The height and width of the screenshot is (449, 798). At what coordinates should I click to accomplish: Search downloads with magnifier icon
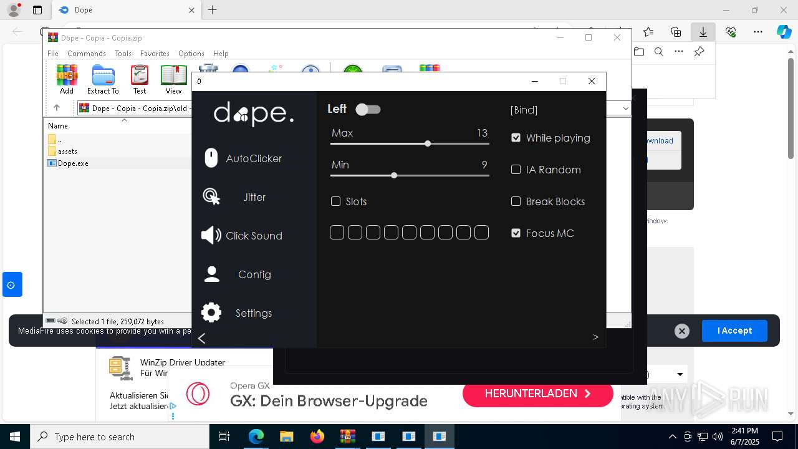[659, 52]
